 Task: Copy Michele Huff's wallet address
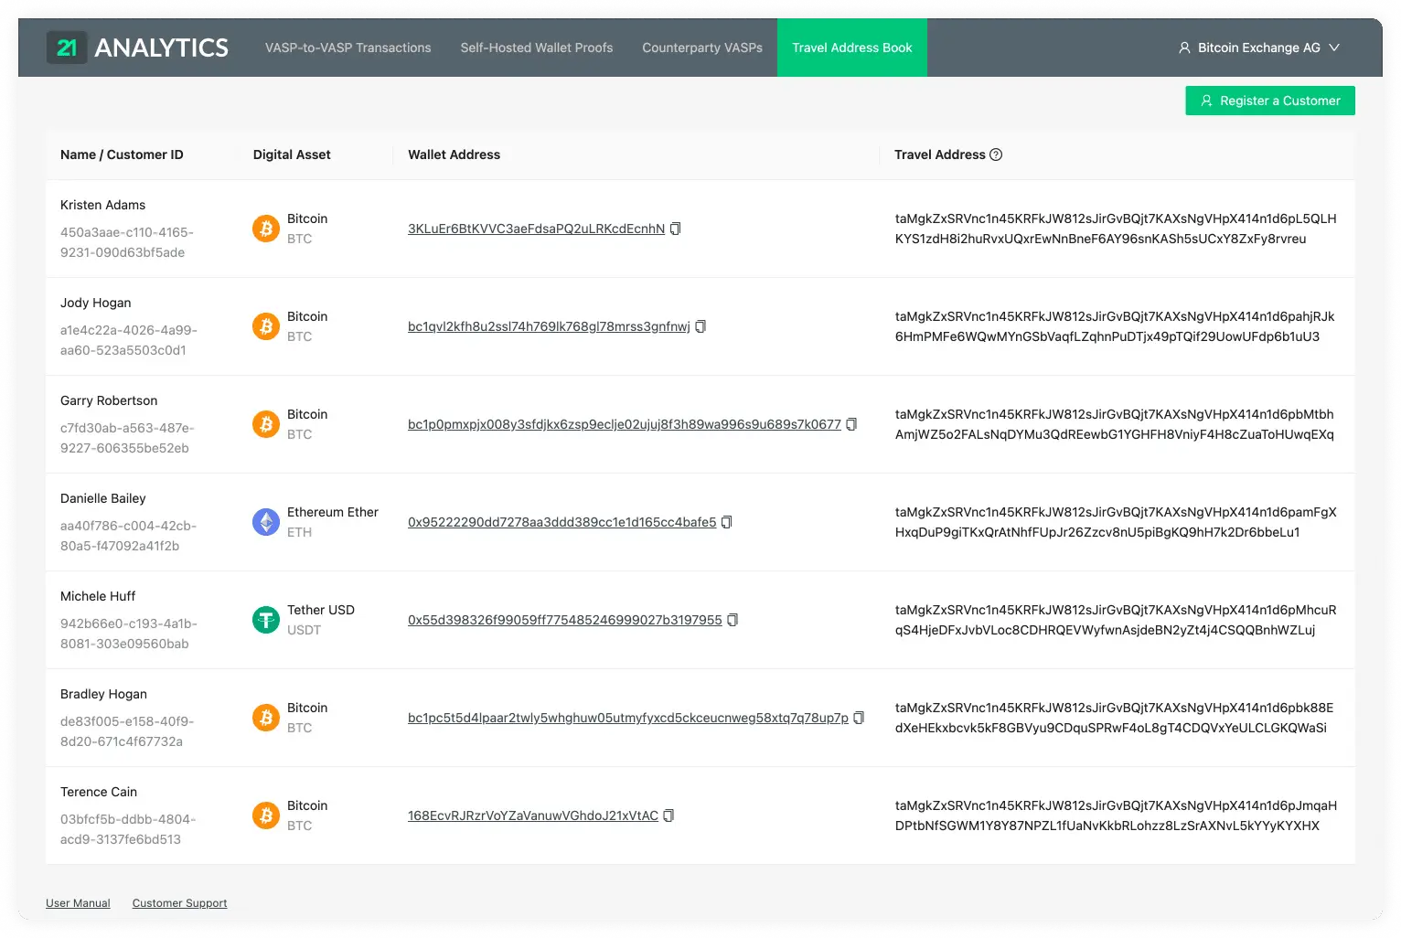tap(733, 620)
